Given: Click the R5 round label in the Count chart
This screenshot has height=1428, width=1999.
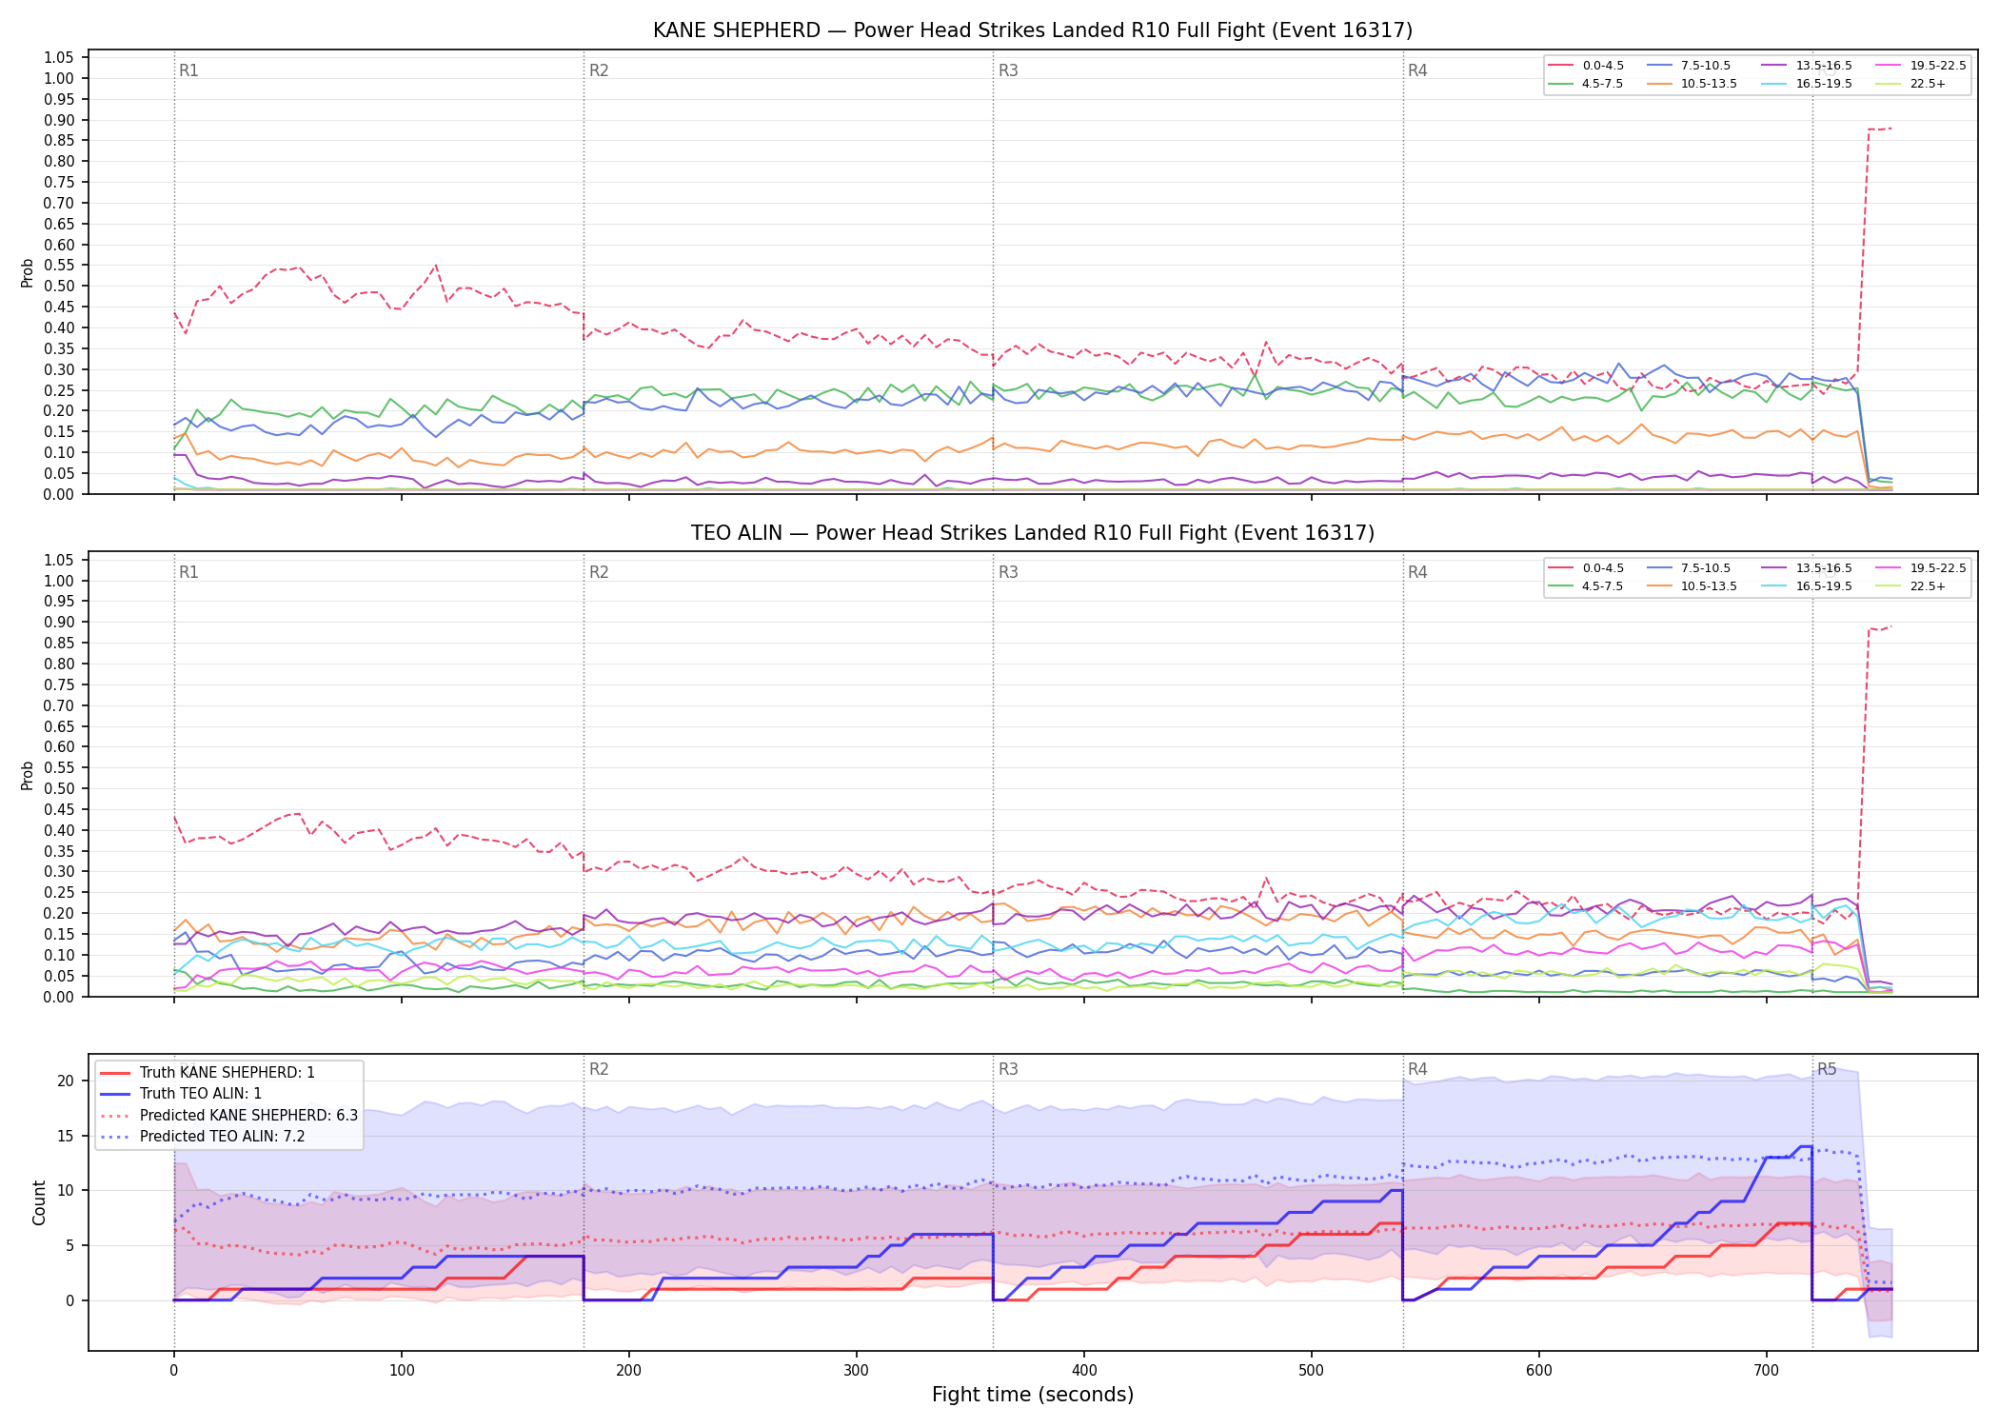Looking at the screenshot, I should [x=1827, y=1069].
